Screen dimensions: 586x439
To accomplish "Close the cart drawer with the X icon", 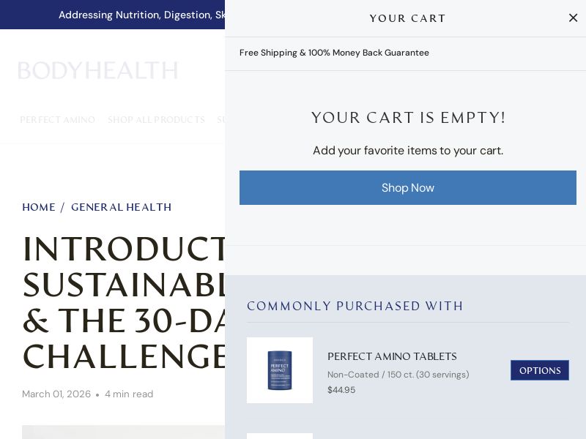I will tap(573, 18).
